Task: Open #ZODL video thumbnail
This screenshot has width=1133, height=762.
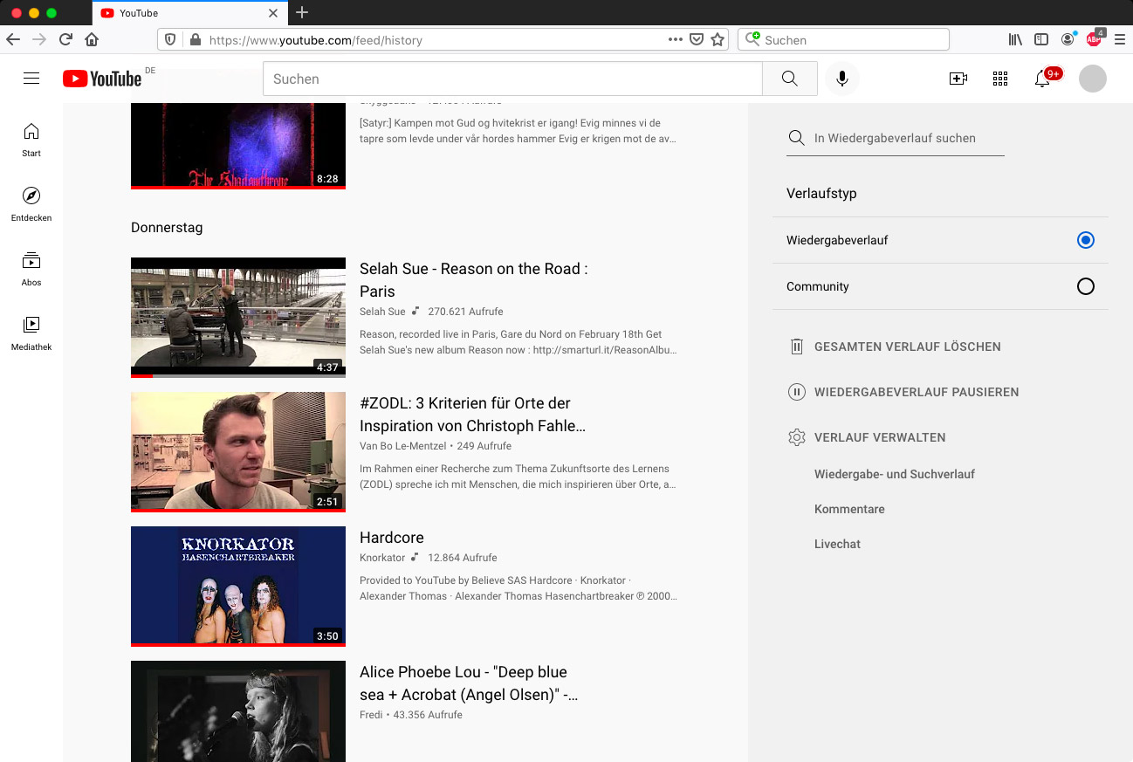Action: [x=238, y=451]
